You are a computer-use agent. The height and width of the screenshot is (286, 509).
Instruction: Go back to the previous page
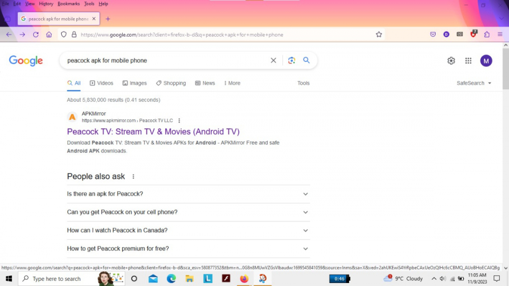[x=9, y=35]
